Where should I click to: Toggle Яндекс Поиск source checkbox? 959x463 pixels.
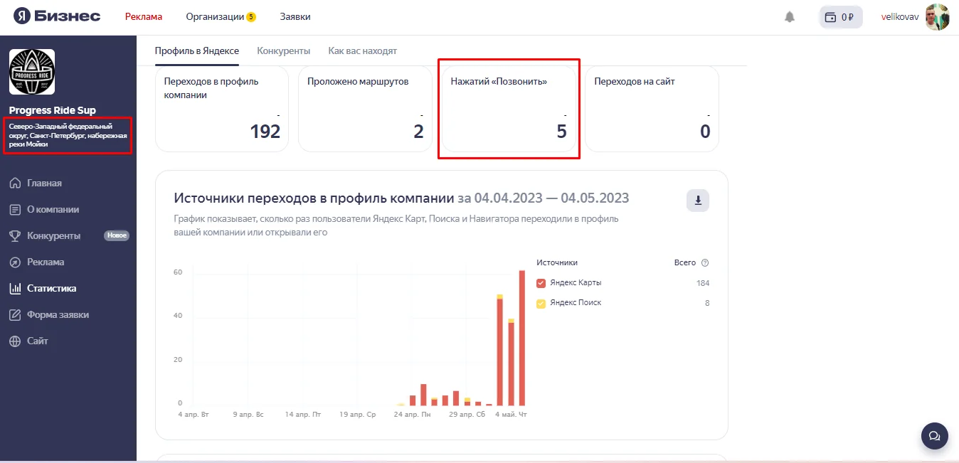[541, 303]
